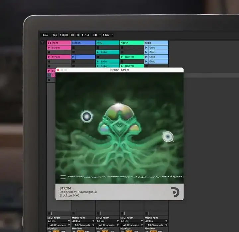Image resolution: width=239 pixels, height=232 pixels.
Task: Open the metronome settings dropdown arrow
Action: (100, 35)
